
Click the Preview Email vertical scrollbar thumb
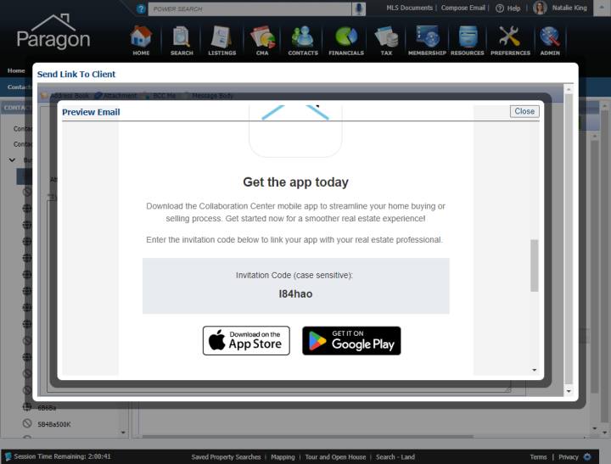(x=535, y=266)
